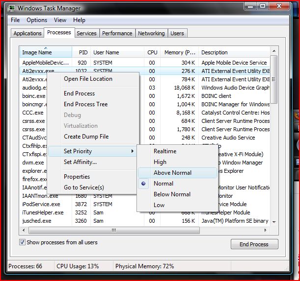The width and height of the screenshot is (300, 281).
Task: Click the 18,068 K memory value
Action: click(x=185, y=88)
